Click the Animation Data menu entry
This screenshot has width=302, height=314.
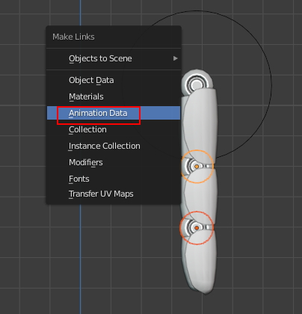114,113
